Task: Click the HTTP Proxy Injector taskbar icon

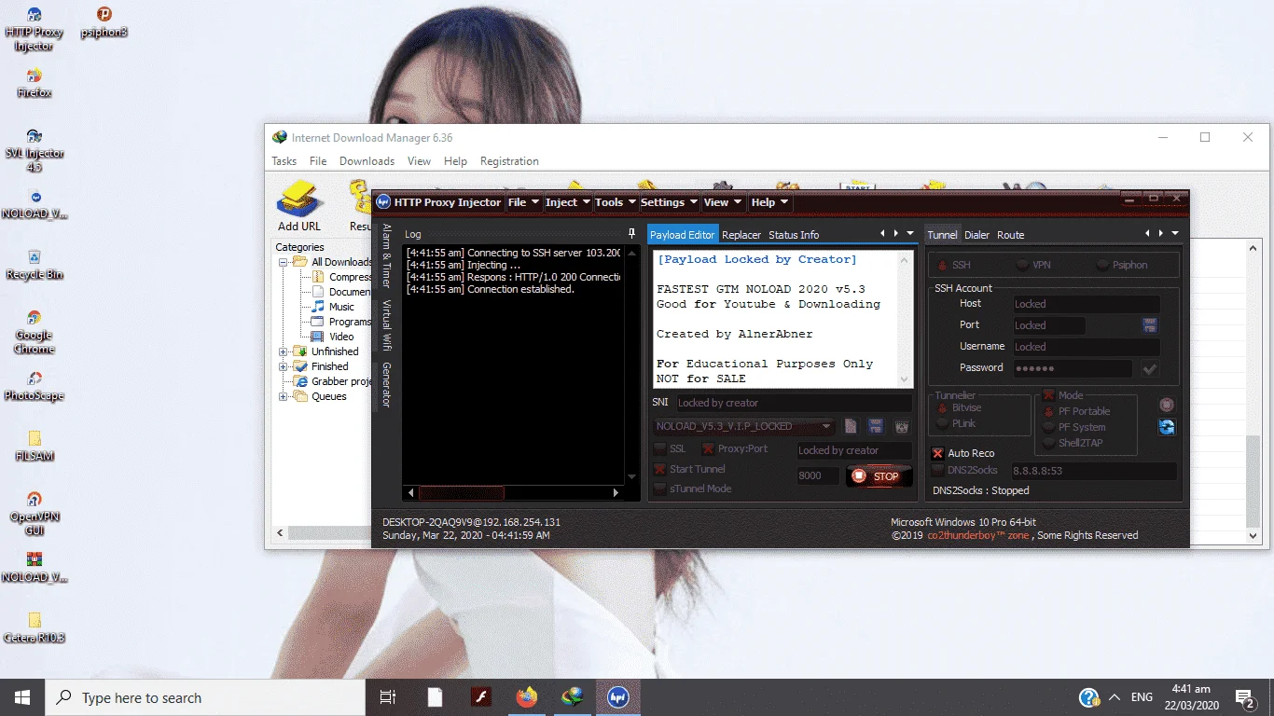Action: [617, 696]
